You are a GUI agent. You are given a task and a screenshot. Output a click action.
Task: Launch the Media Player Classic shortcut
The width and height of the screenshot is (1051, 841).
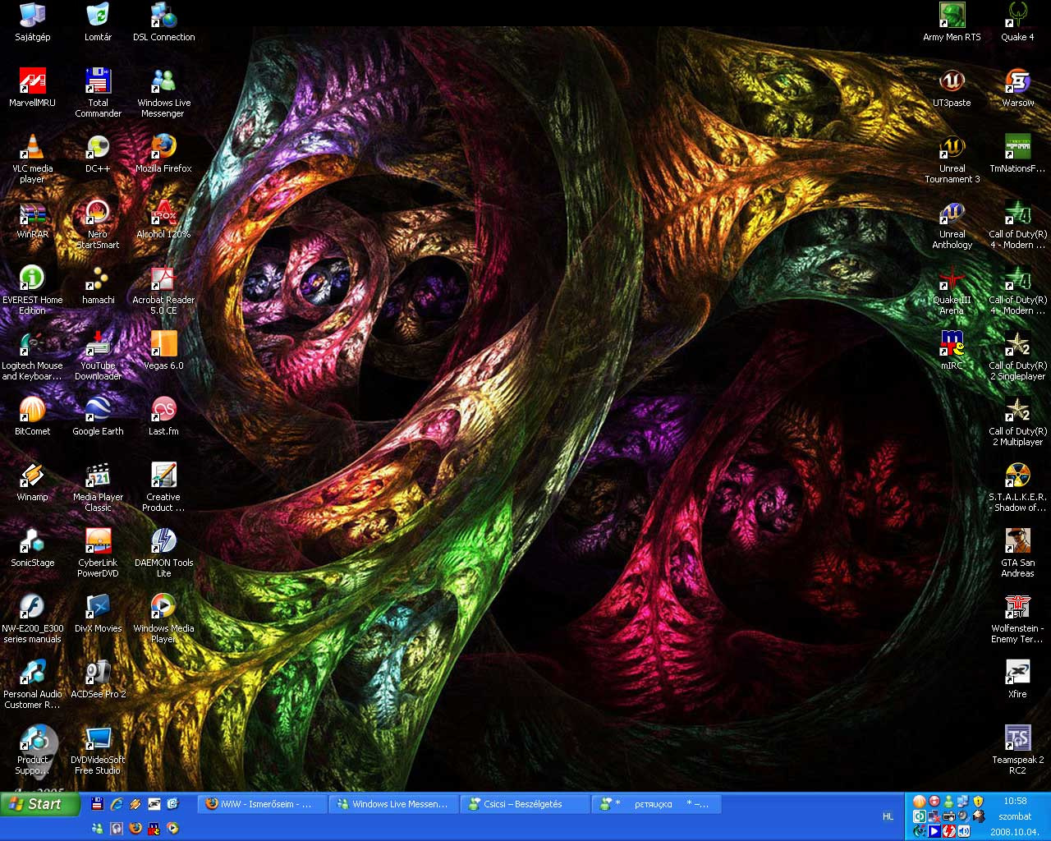pos(99,487)
